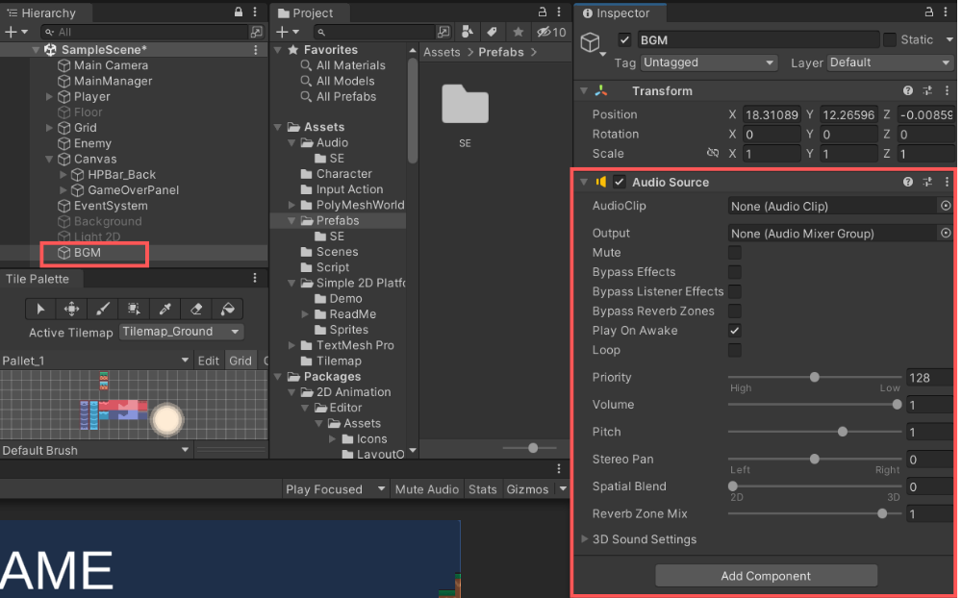Open the AudioClip object picker
This screenshot has width=962, height=598.
click(x=946, y=206)
